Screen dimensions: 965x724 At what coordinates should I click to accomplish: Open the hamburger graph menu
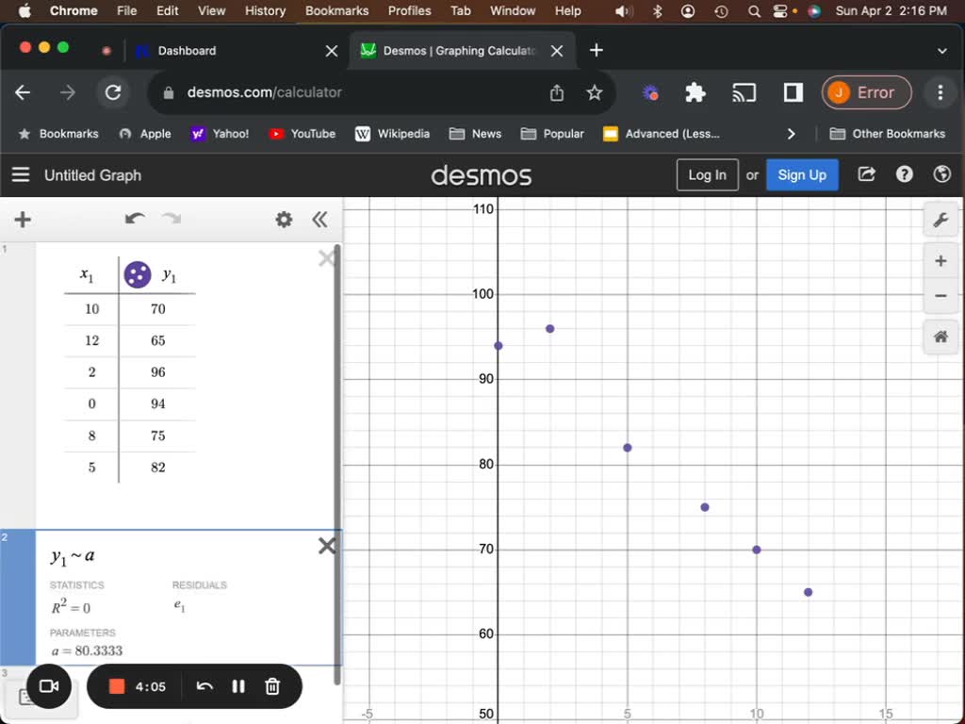[x=21, y=174]
